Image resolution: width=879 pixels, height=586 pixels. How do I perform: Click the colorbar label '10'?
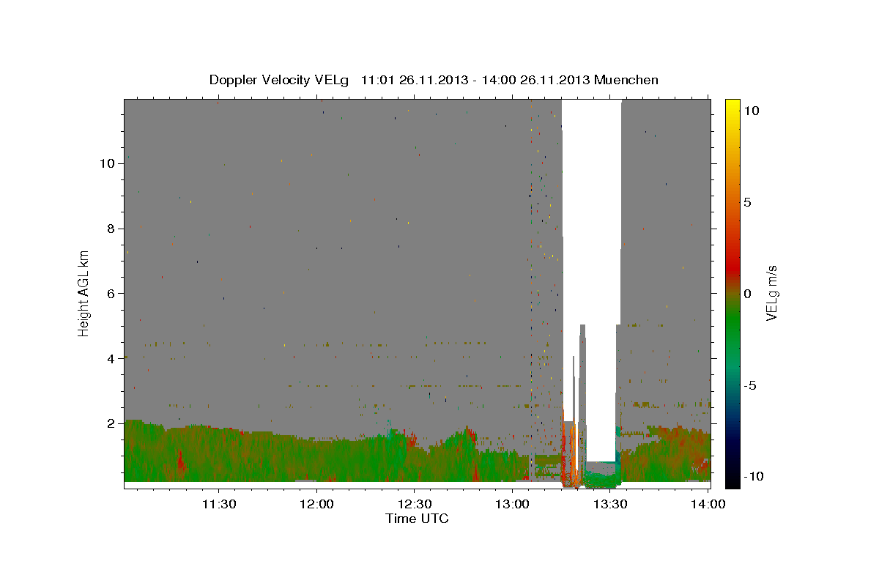pyautogui.click(x=752, y=111)
